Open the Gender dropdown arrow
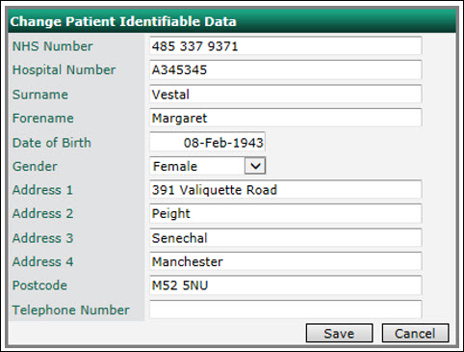464x352 pixels. pos(255,166)
